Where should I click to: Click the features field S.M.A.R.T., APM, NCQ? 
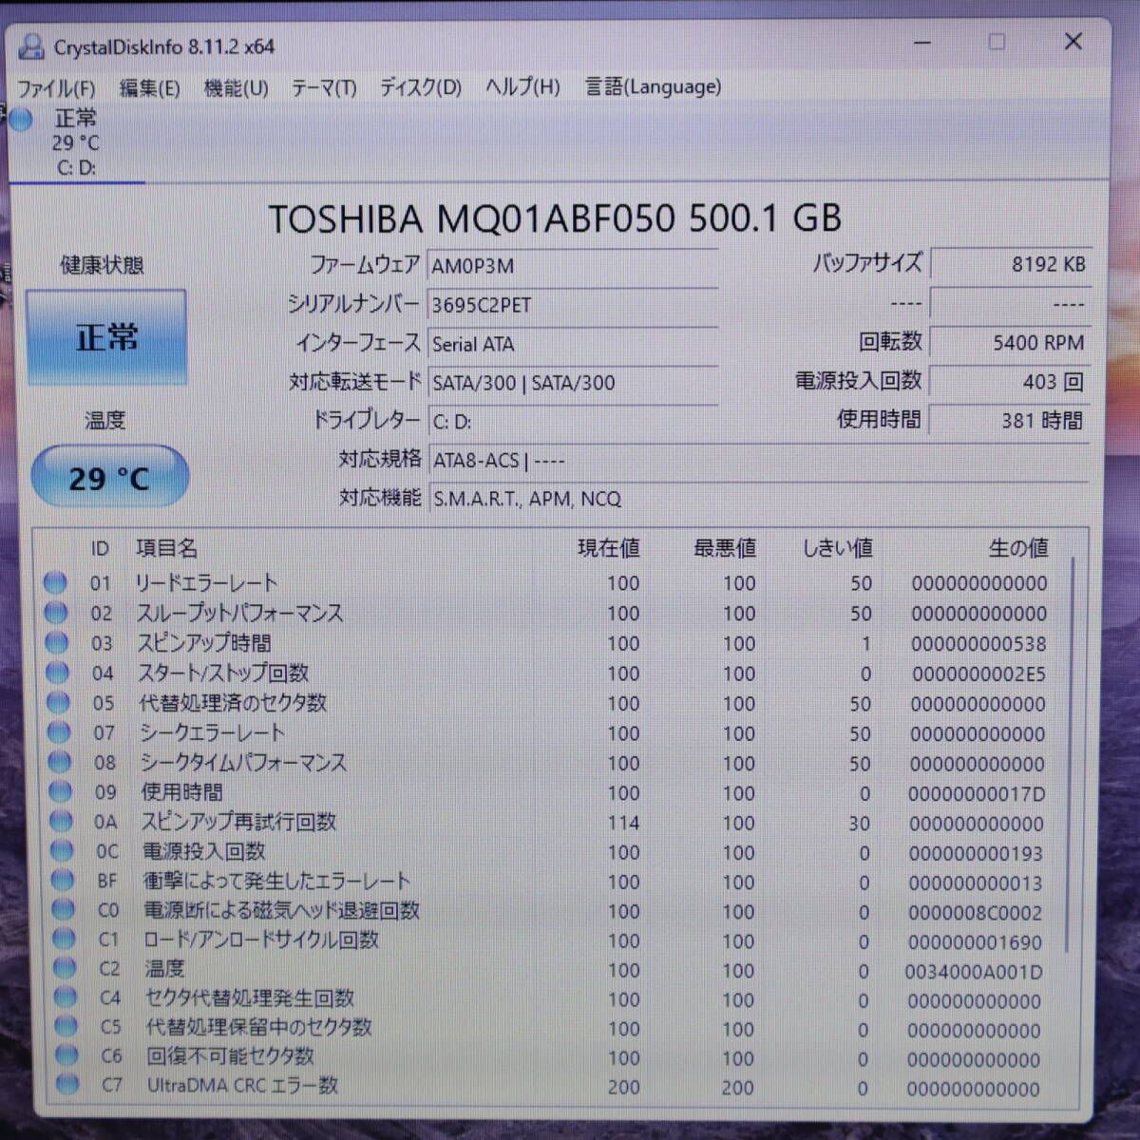click(x=759, y=498)
